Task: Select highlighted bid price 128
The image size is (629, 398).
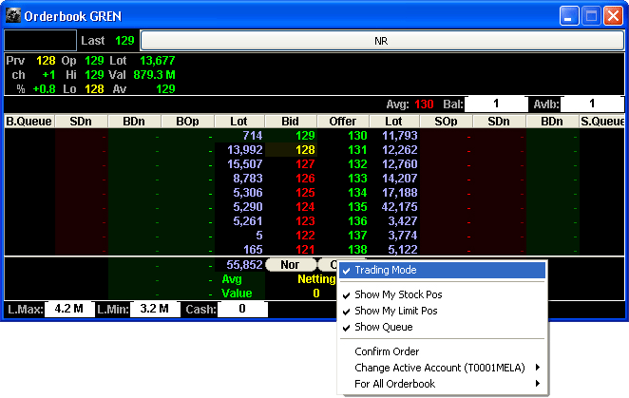Action: [305, 150]
